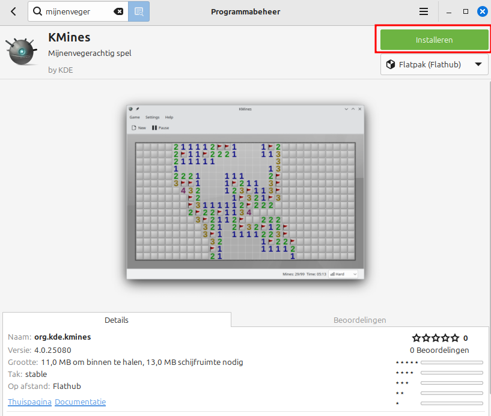Switch to the Beoordelingen tab
Image resolution: width=491 pixels, height=416 pixels.
359,320
